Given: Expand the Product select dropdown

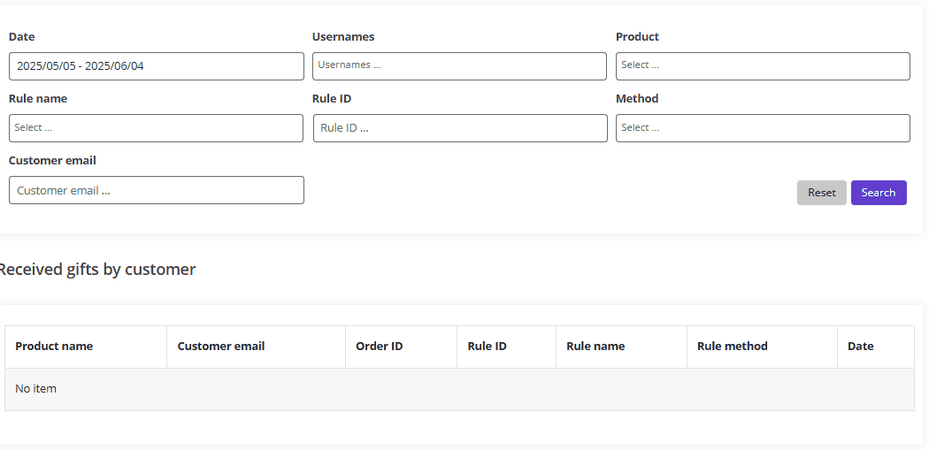Looking at the screenshot, I should point(763,66).
